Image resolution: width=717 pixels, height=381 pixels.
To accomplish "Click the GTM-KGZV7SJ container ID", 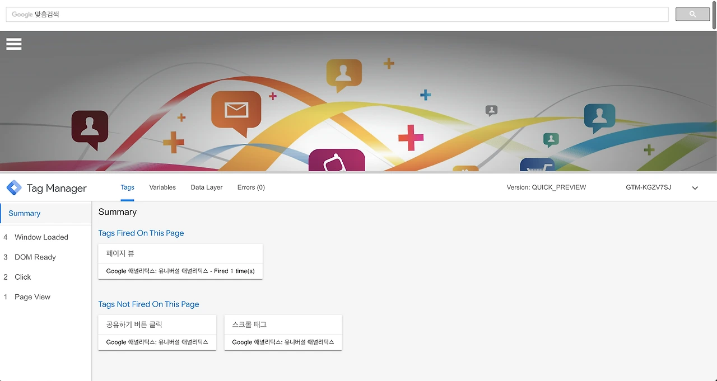I will click(648, 187).
